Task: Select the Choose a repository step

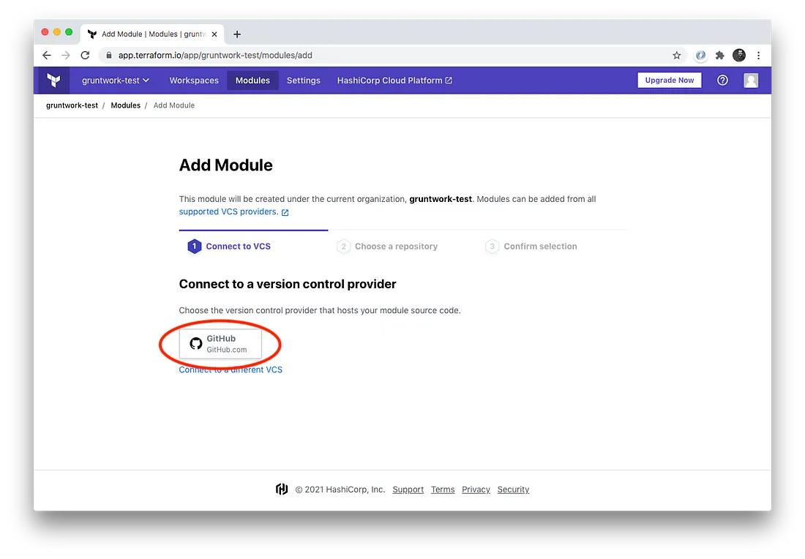Action: tap(387, 247)
